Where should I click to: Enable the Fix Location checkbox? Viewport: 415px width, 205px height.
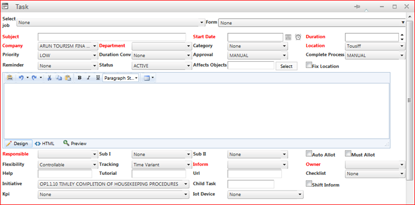[x=309, y=65]
